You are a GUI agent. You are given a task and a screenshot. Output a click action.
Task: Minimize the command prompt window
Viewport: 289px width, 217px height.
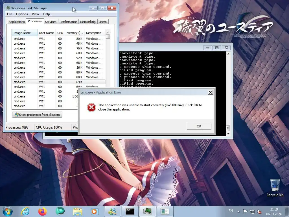(x=207, y=47)
